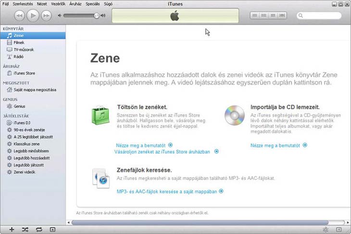
Task: Click the CD disc icon
Action: [235, 115]
